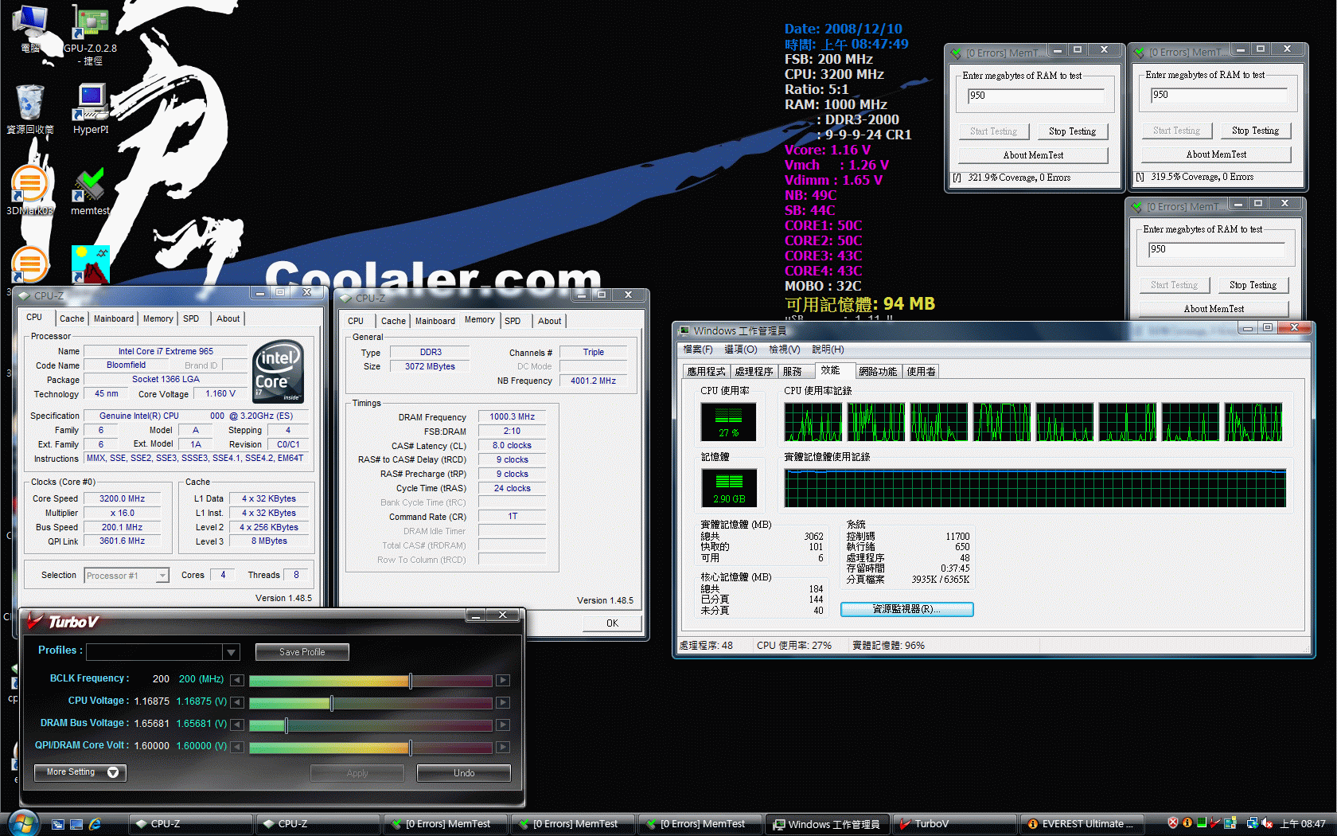Click 資源監視器(R)... button in Task Manager
This screenshot has width=1337, height=836.
pyautogui.click(x=906, y=609)
